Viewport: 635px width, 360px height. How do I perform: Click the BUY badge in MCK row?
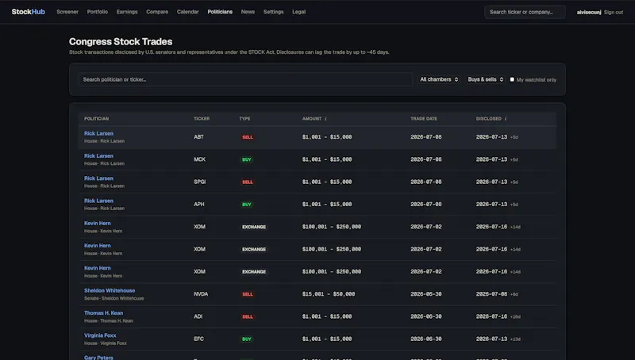[x=247, y=159]
